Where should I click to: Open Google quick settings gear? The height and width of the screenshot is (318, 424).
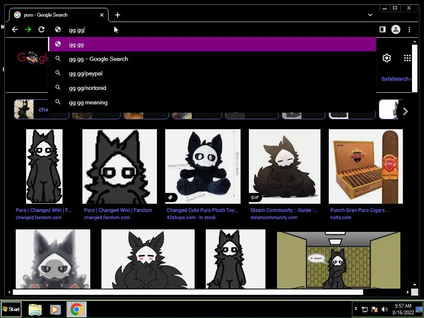tap(387, 58)
